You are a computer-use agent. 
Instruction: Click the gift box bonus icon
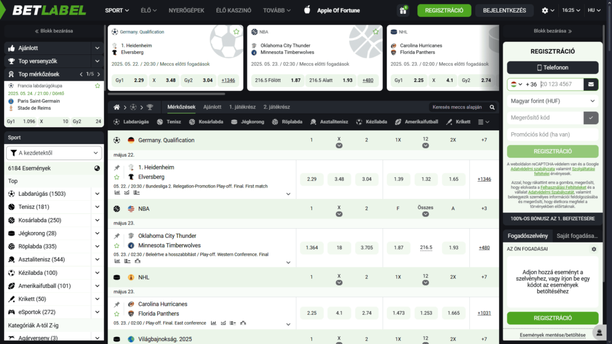pyautogui.click(x=403, y=10)
